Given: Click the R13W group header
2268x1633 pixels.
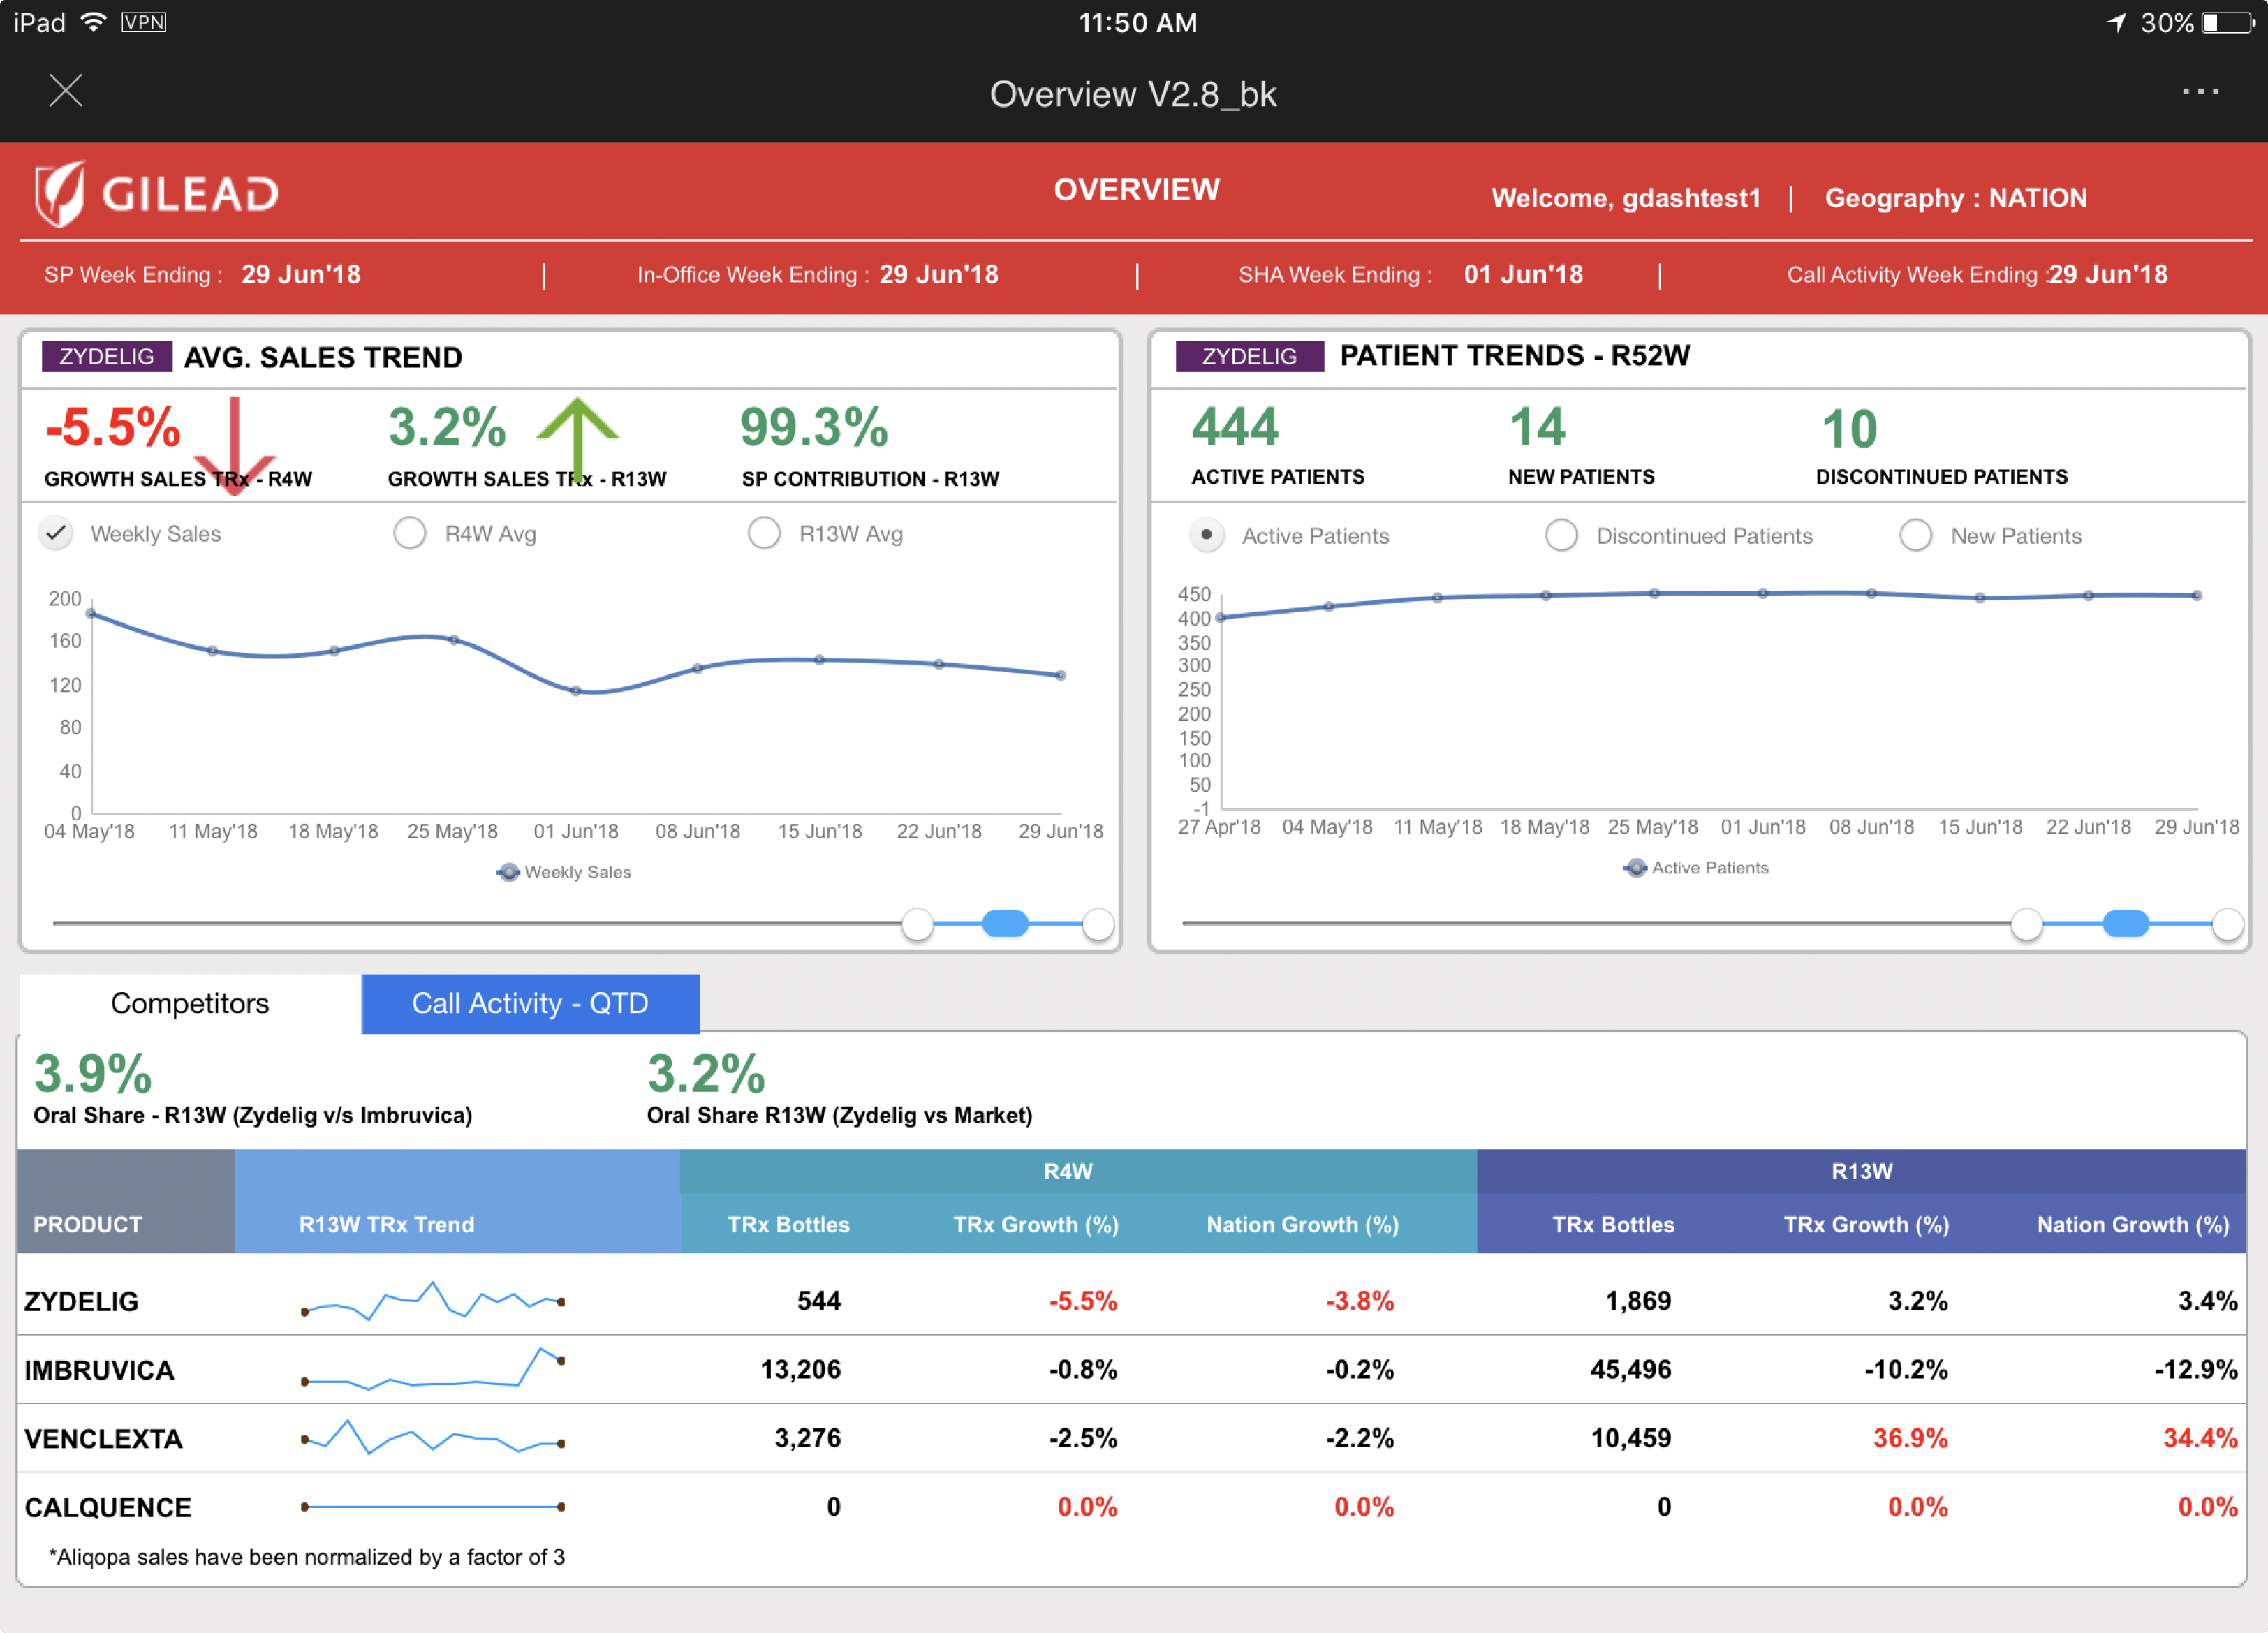Looking at the screenshot, I should click(1861, 1171).
